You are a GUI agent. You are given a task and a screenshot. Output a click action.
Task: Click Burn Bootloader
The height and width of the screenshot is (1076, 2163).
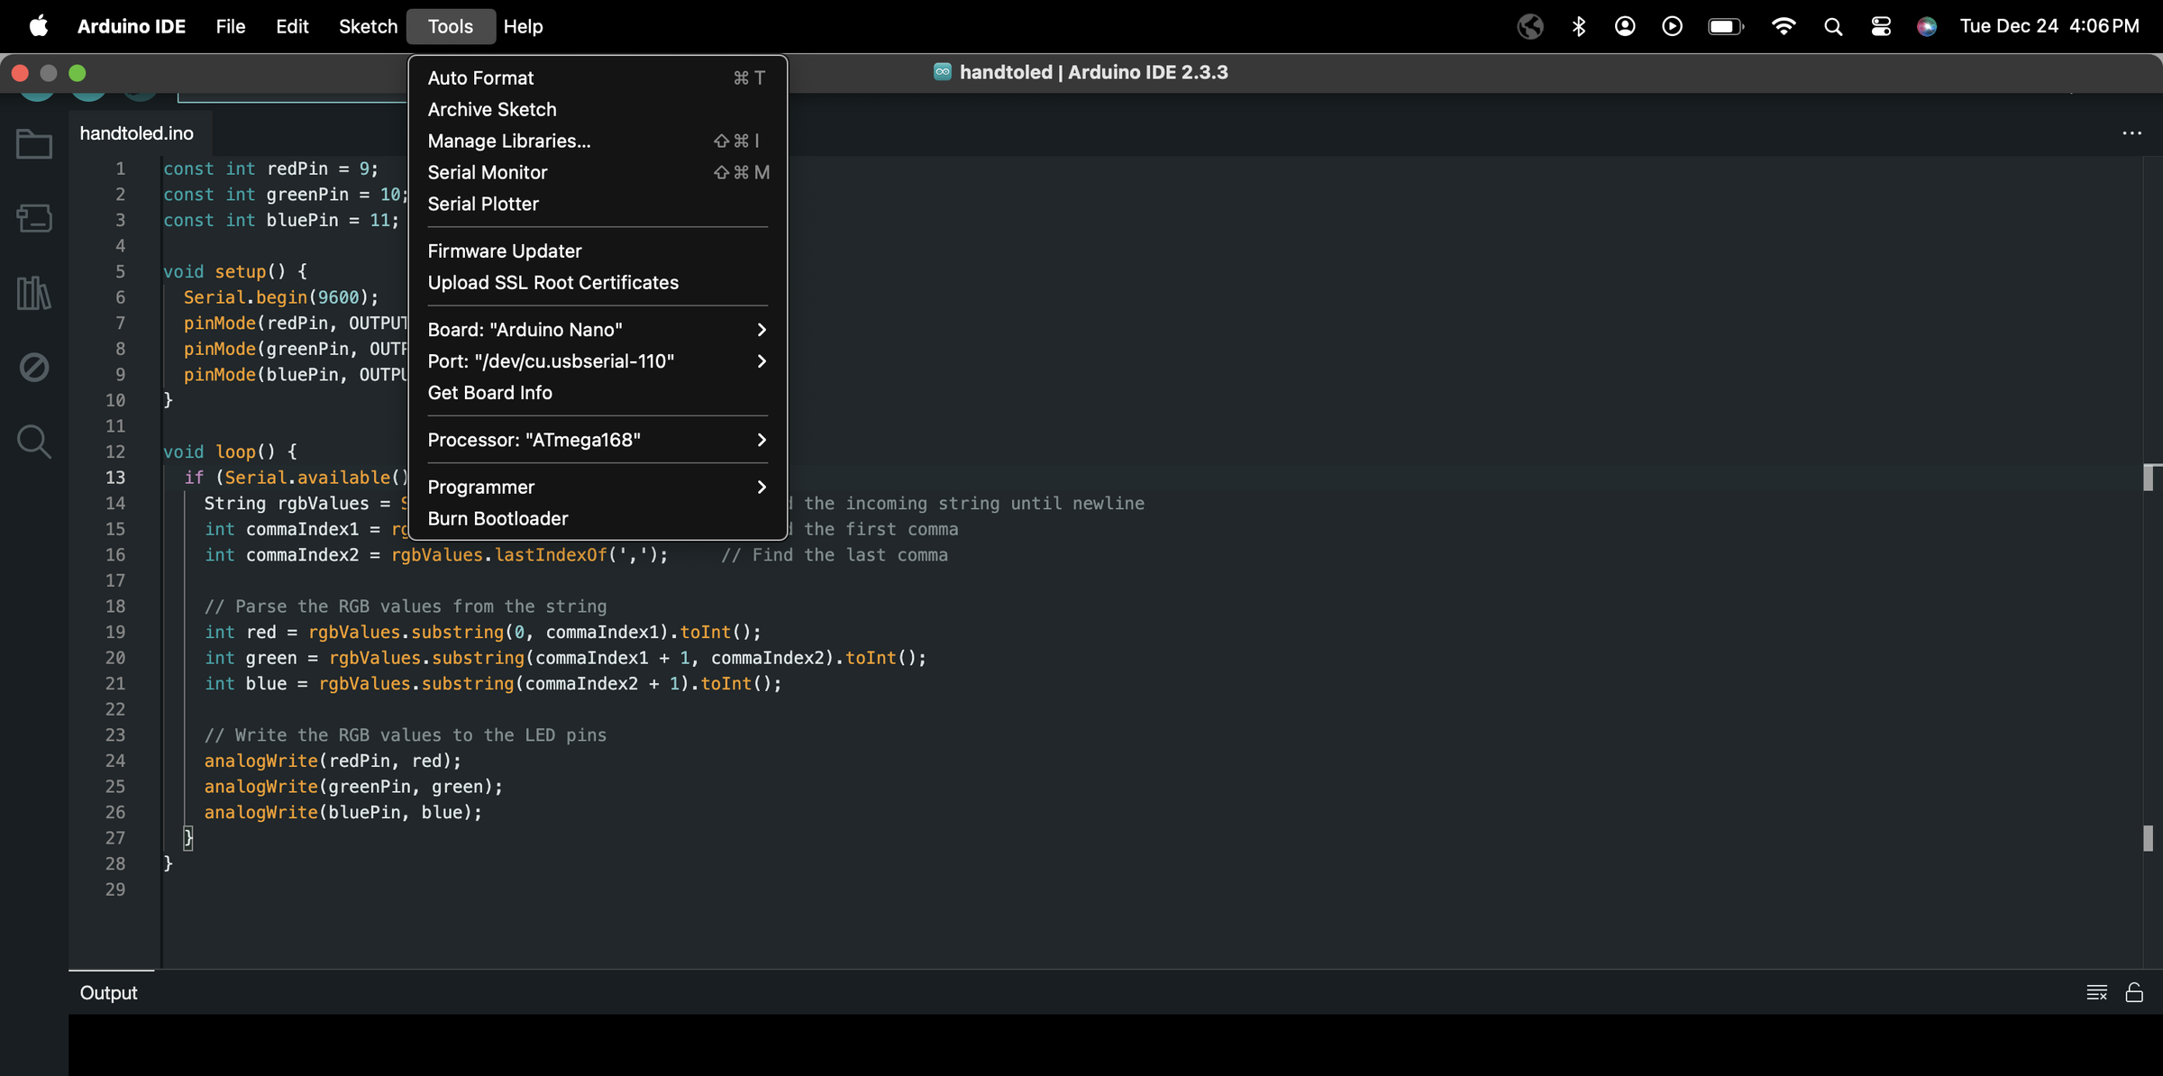(497, 519)
